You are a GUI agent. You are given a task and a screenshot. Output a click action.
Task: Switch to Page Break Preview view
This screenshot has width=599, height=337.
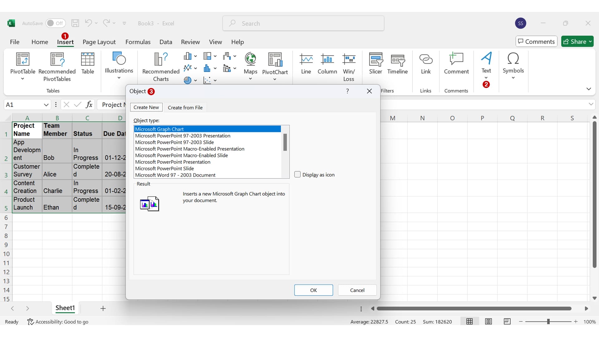507,321
